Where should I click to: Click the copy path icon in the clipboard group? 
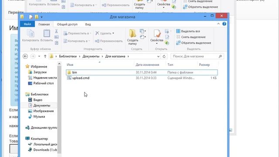click(x=56, y=37)
